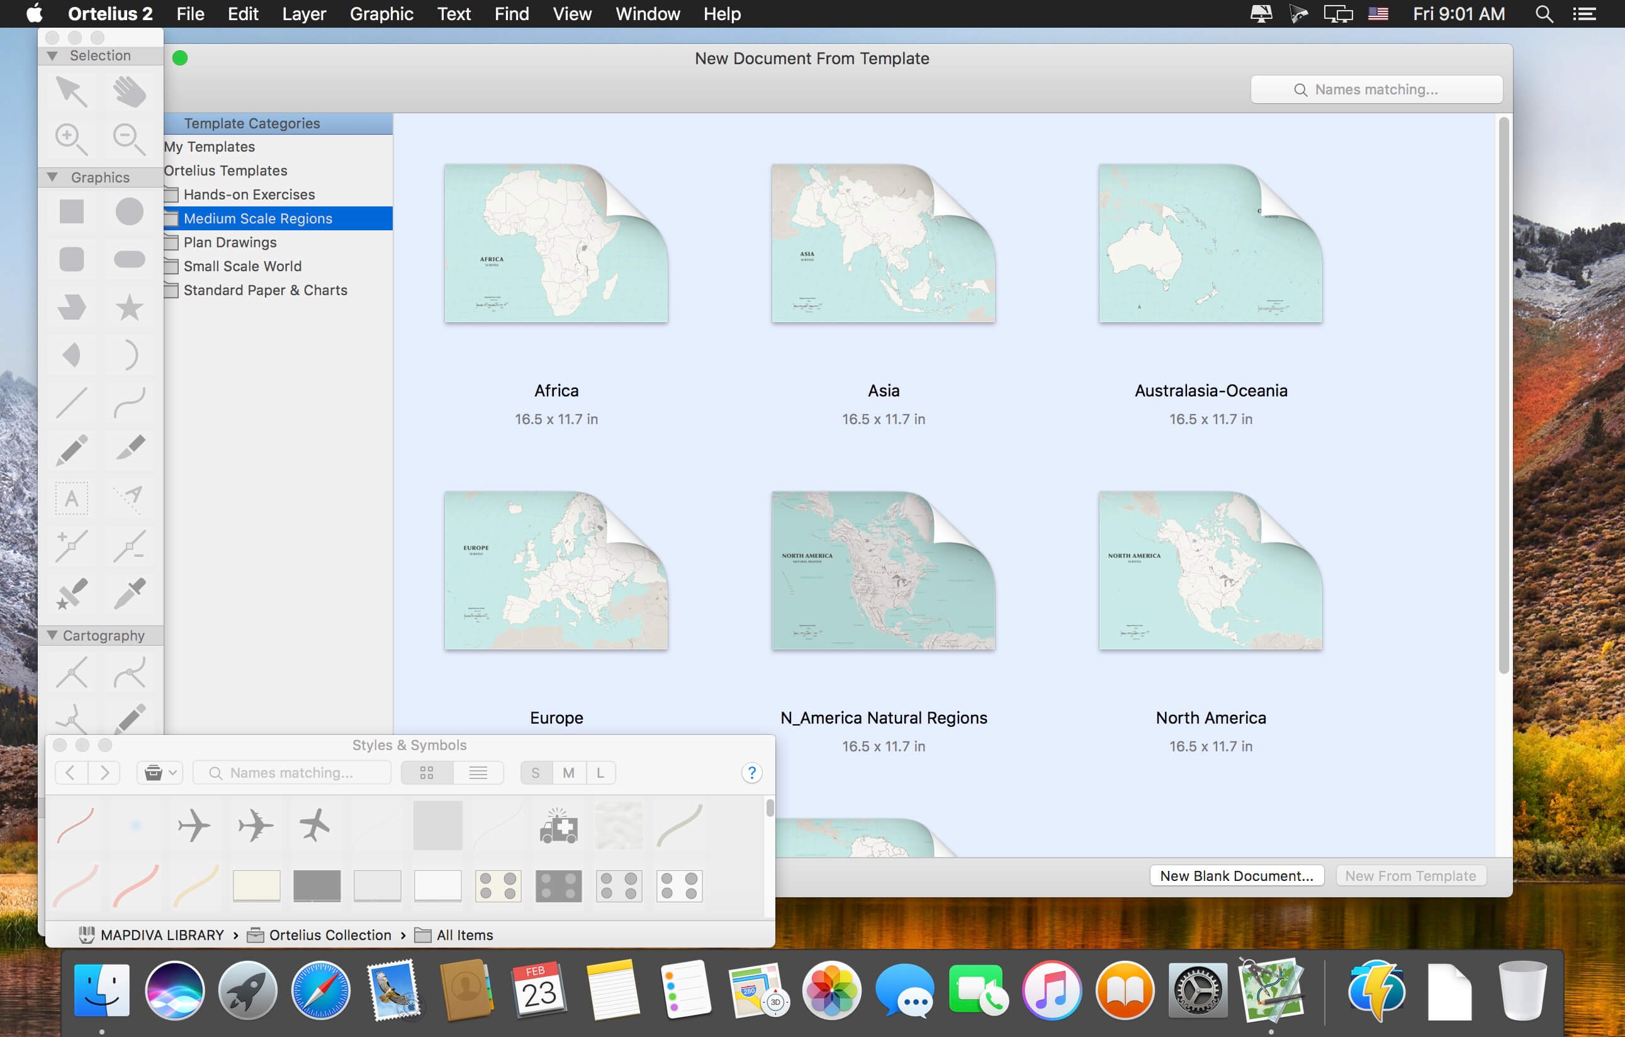Select the arrow selection tool
Screen dimensions: 1625x1037
[x=72, y=92]
